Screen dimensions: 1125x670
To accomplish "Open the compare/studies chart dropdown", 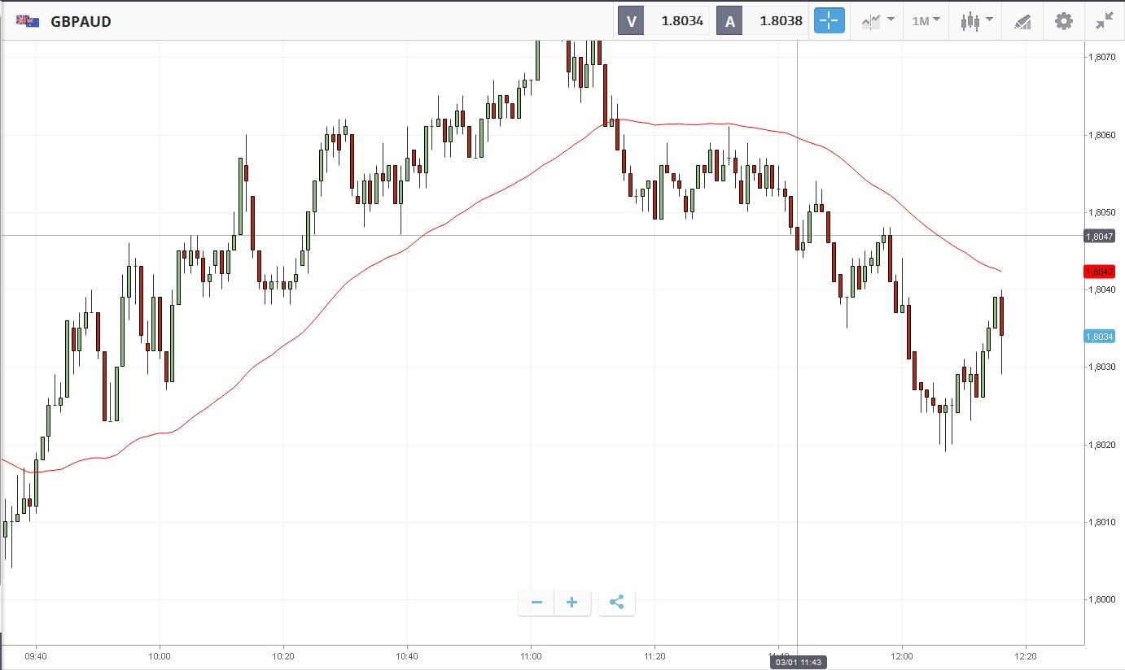I will tap(878, 21).
